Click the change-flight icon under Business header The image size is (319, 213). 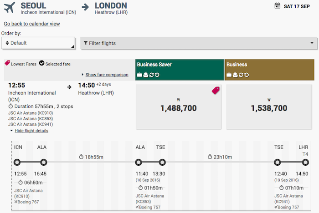[241, 75]
